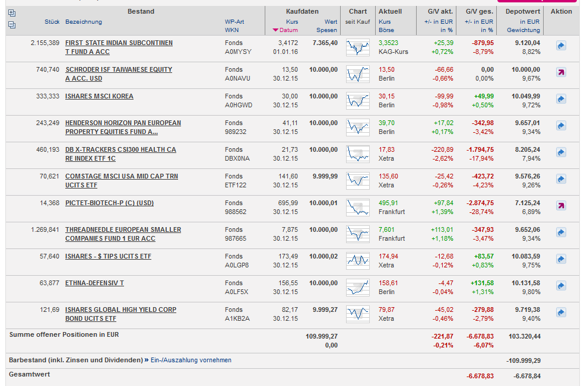Viewport: 587px width, 386px height.
Task: Click the action icon for iShares MSCI Korea
Action: click(x=561, y=99)
